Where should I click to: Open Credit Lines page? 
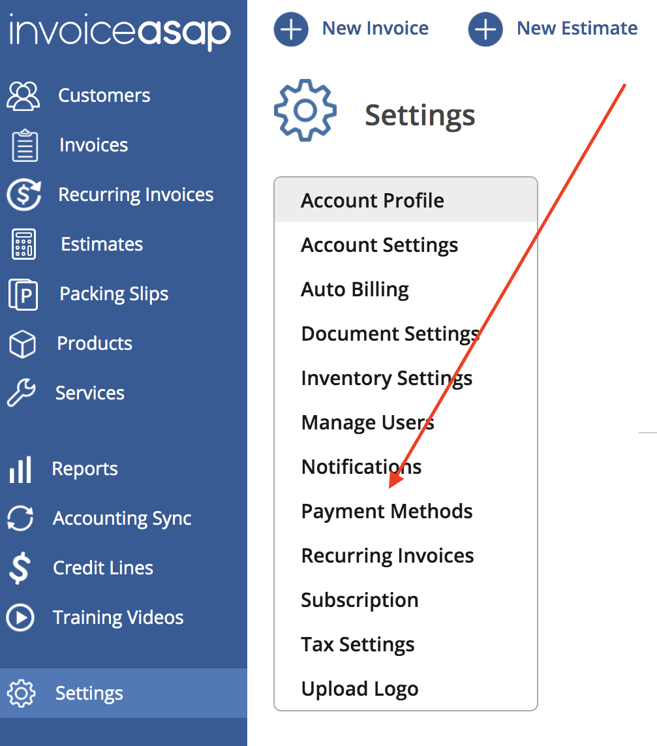pos(103,568)
